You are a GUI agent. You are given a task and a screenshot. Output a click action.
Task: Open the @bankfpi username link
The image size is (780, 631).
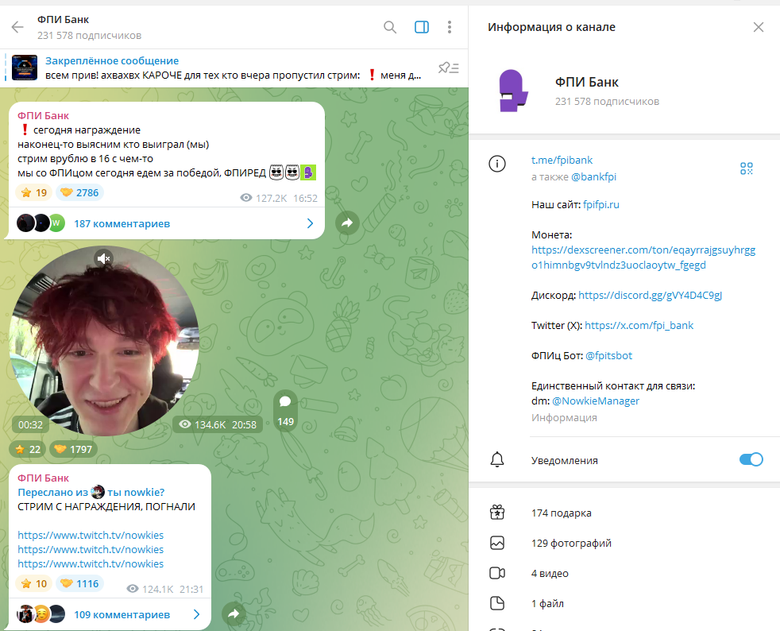click(593, 176)
